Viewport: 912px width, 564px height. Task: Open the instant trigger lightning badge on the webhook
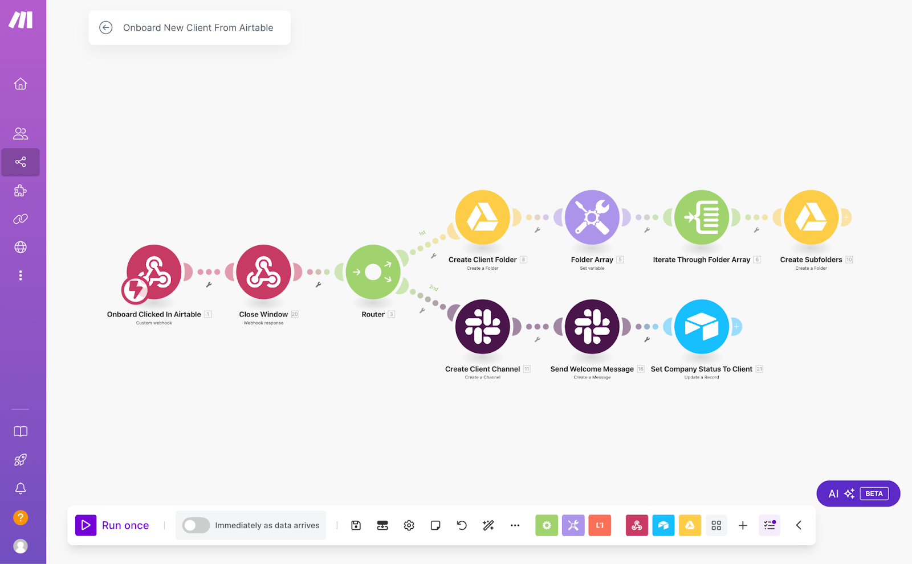[x=135, y=290]
